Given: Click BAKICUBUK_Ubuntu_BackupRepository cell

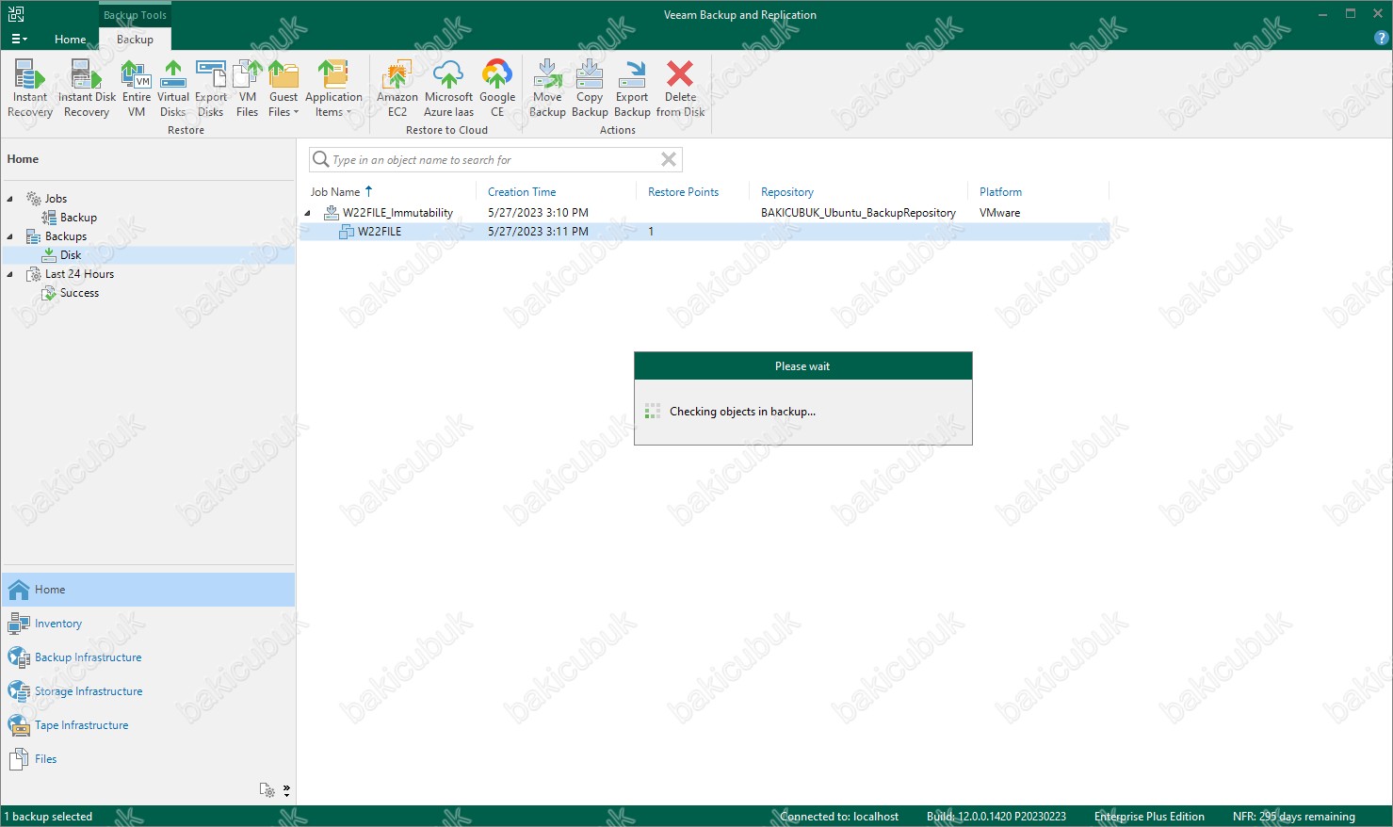Looking at the screenshot, I should click(x=858, y=213).
